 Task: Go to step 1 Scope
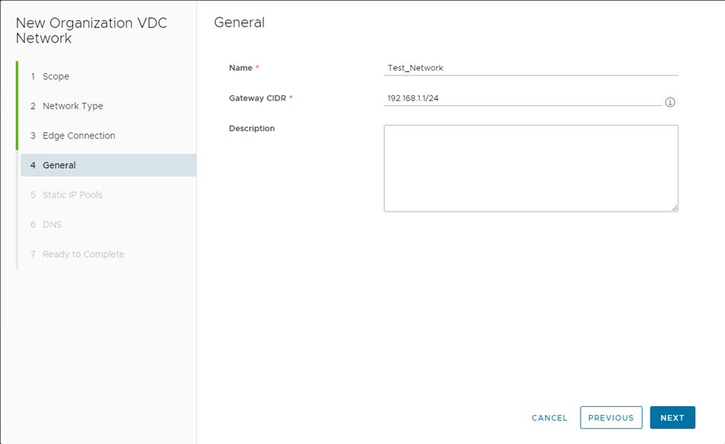pos(56,77)
